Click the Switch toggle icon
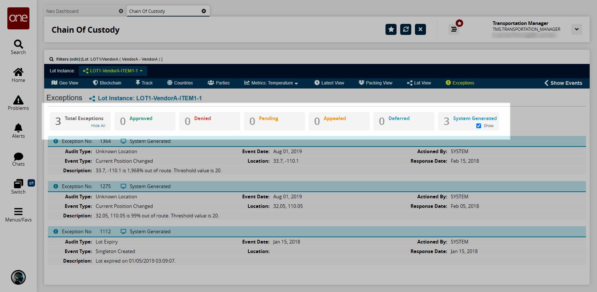 pos(31,183)
